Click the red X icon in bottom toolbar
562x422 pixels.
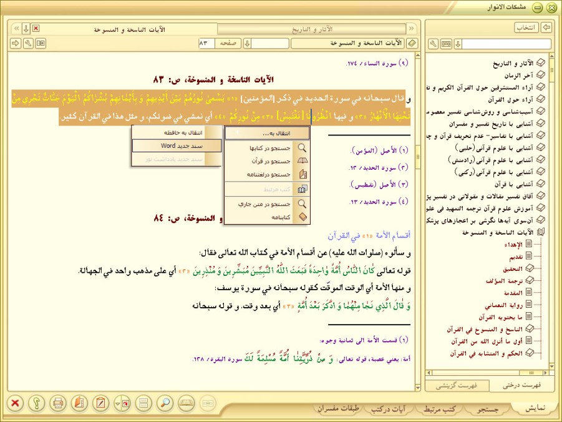click(x=15, y=403)
